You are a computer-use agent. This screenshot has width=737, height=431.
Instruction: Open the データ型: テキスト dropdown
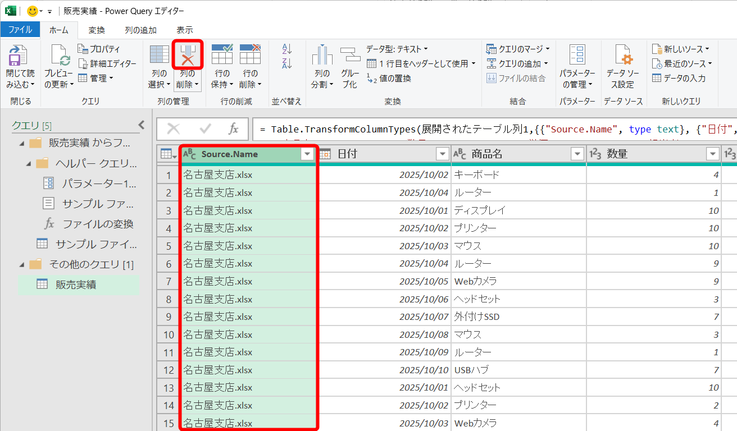click(x=395, y=48)
